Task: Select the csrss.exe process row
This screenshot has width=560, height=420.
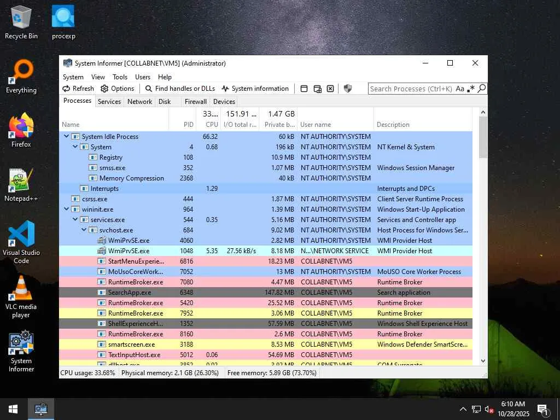Action: pos(266,199)
